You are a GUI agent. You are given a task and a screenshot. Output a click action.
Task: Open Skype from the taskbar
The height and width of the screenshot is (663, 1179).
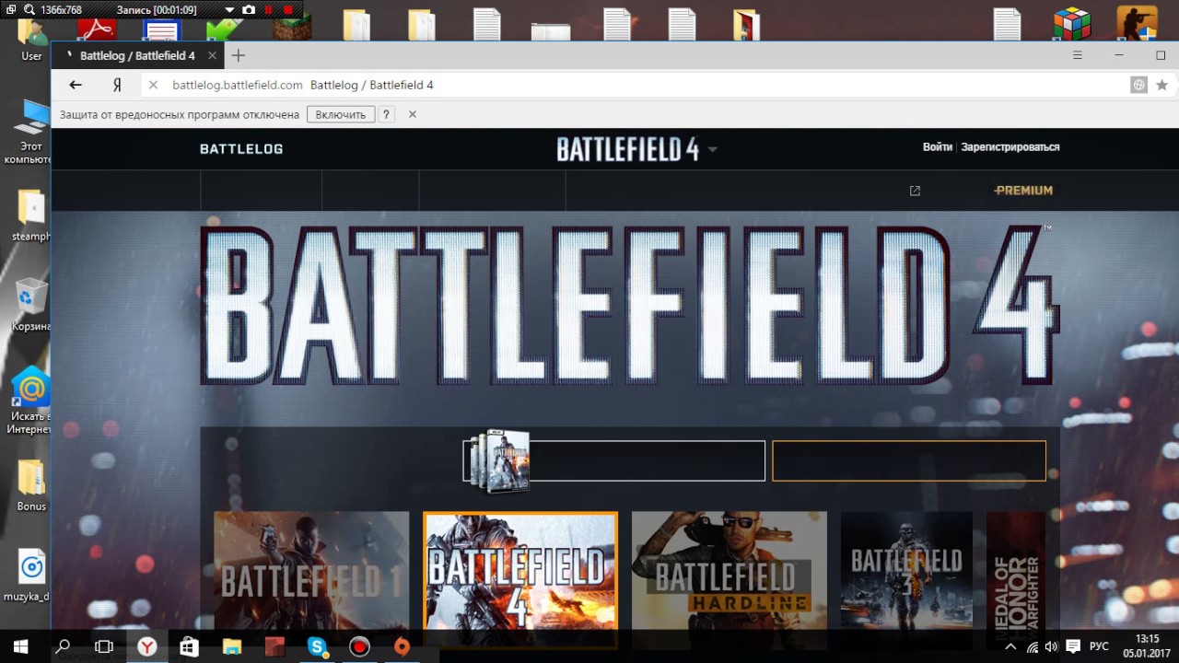pos(317,646)
